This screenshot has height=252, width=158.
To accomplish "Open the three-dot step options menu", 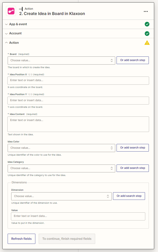I will point(146,11).
